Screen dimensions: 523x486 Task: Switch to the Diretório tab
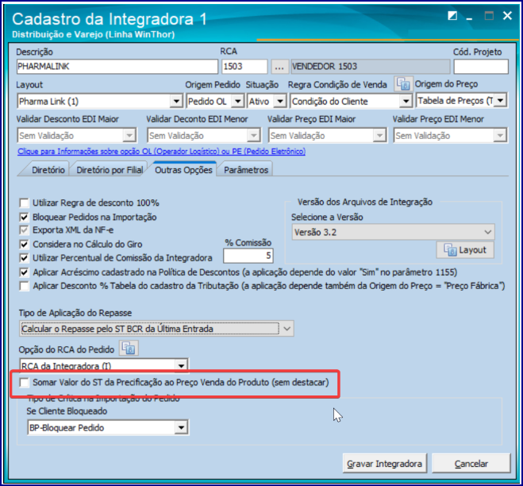[x=48, y=170]
